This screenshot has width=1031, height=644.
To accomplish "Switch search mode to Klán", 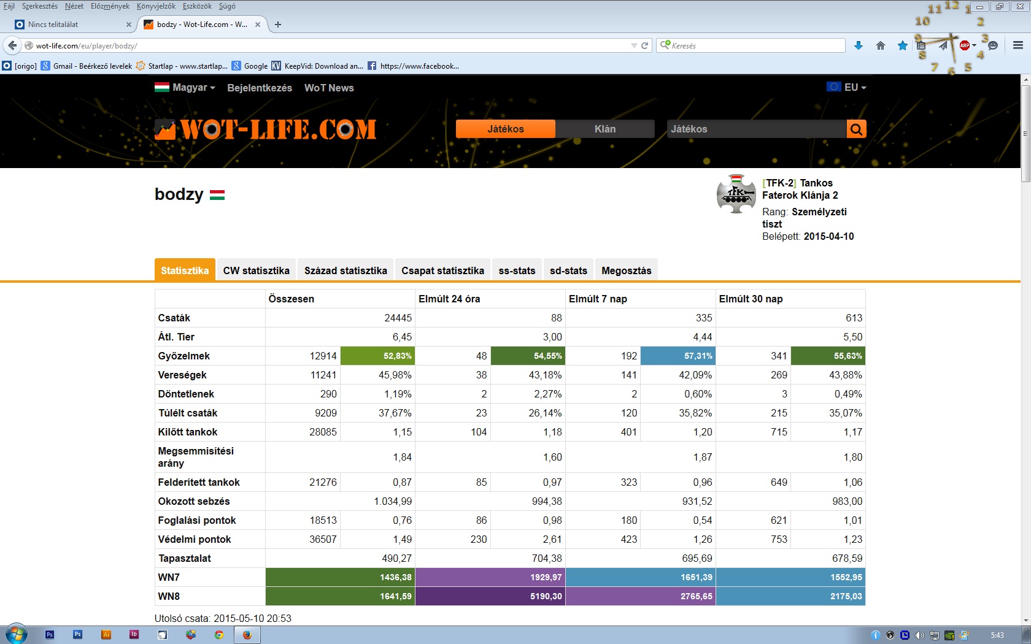I will (x=604, y=129).
